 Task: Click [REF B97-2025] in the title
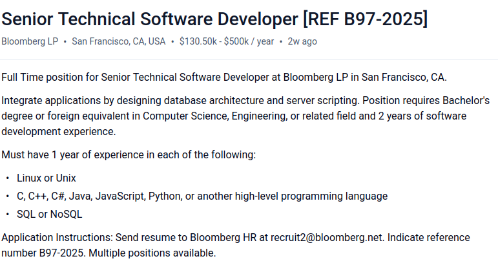[366, 19]
